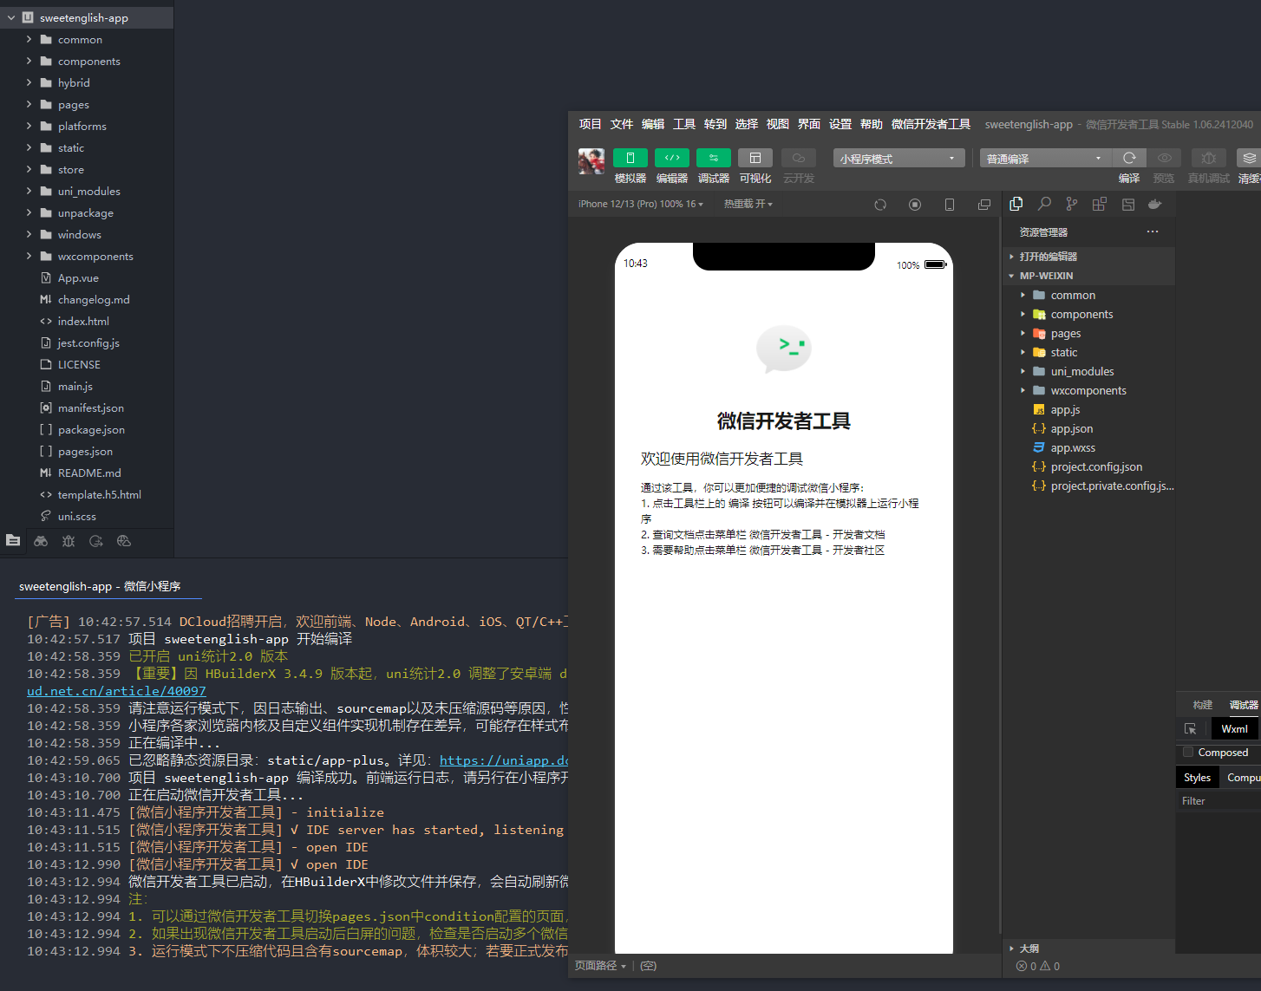Image resolution: width=1261 pixels, height=991 pixels.
Task: Expand the uni_modules folder in HBuilderX
Action: [29, 191]
